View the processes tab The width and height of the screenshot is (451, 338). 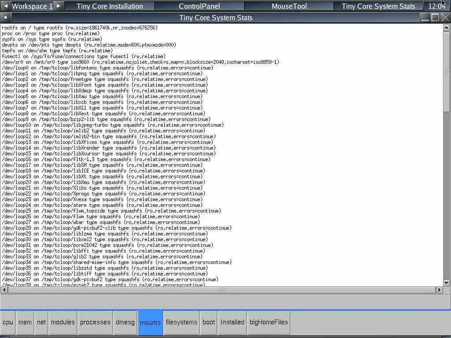[95, 323]
